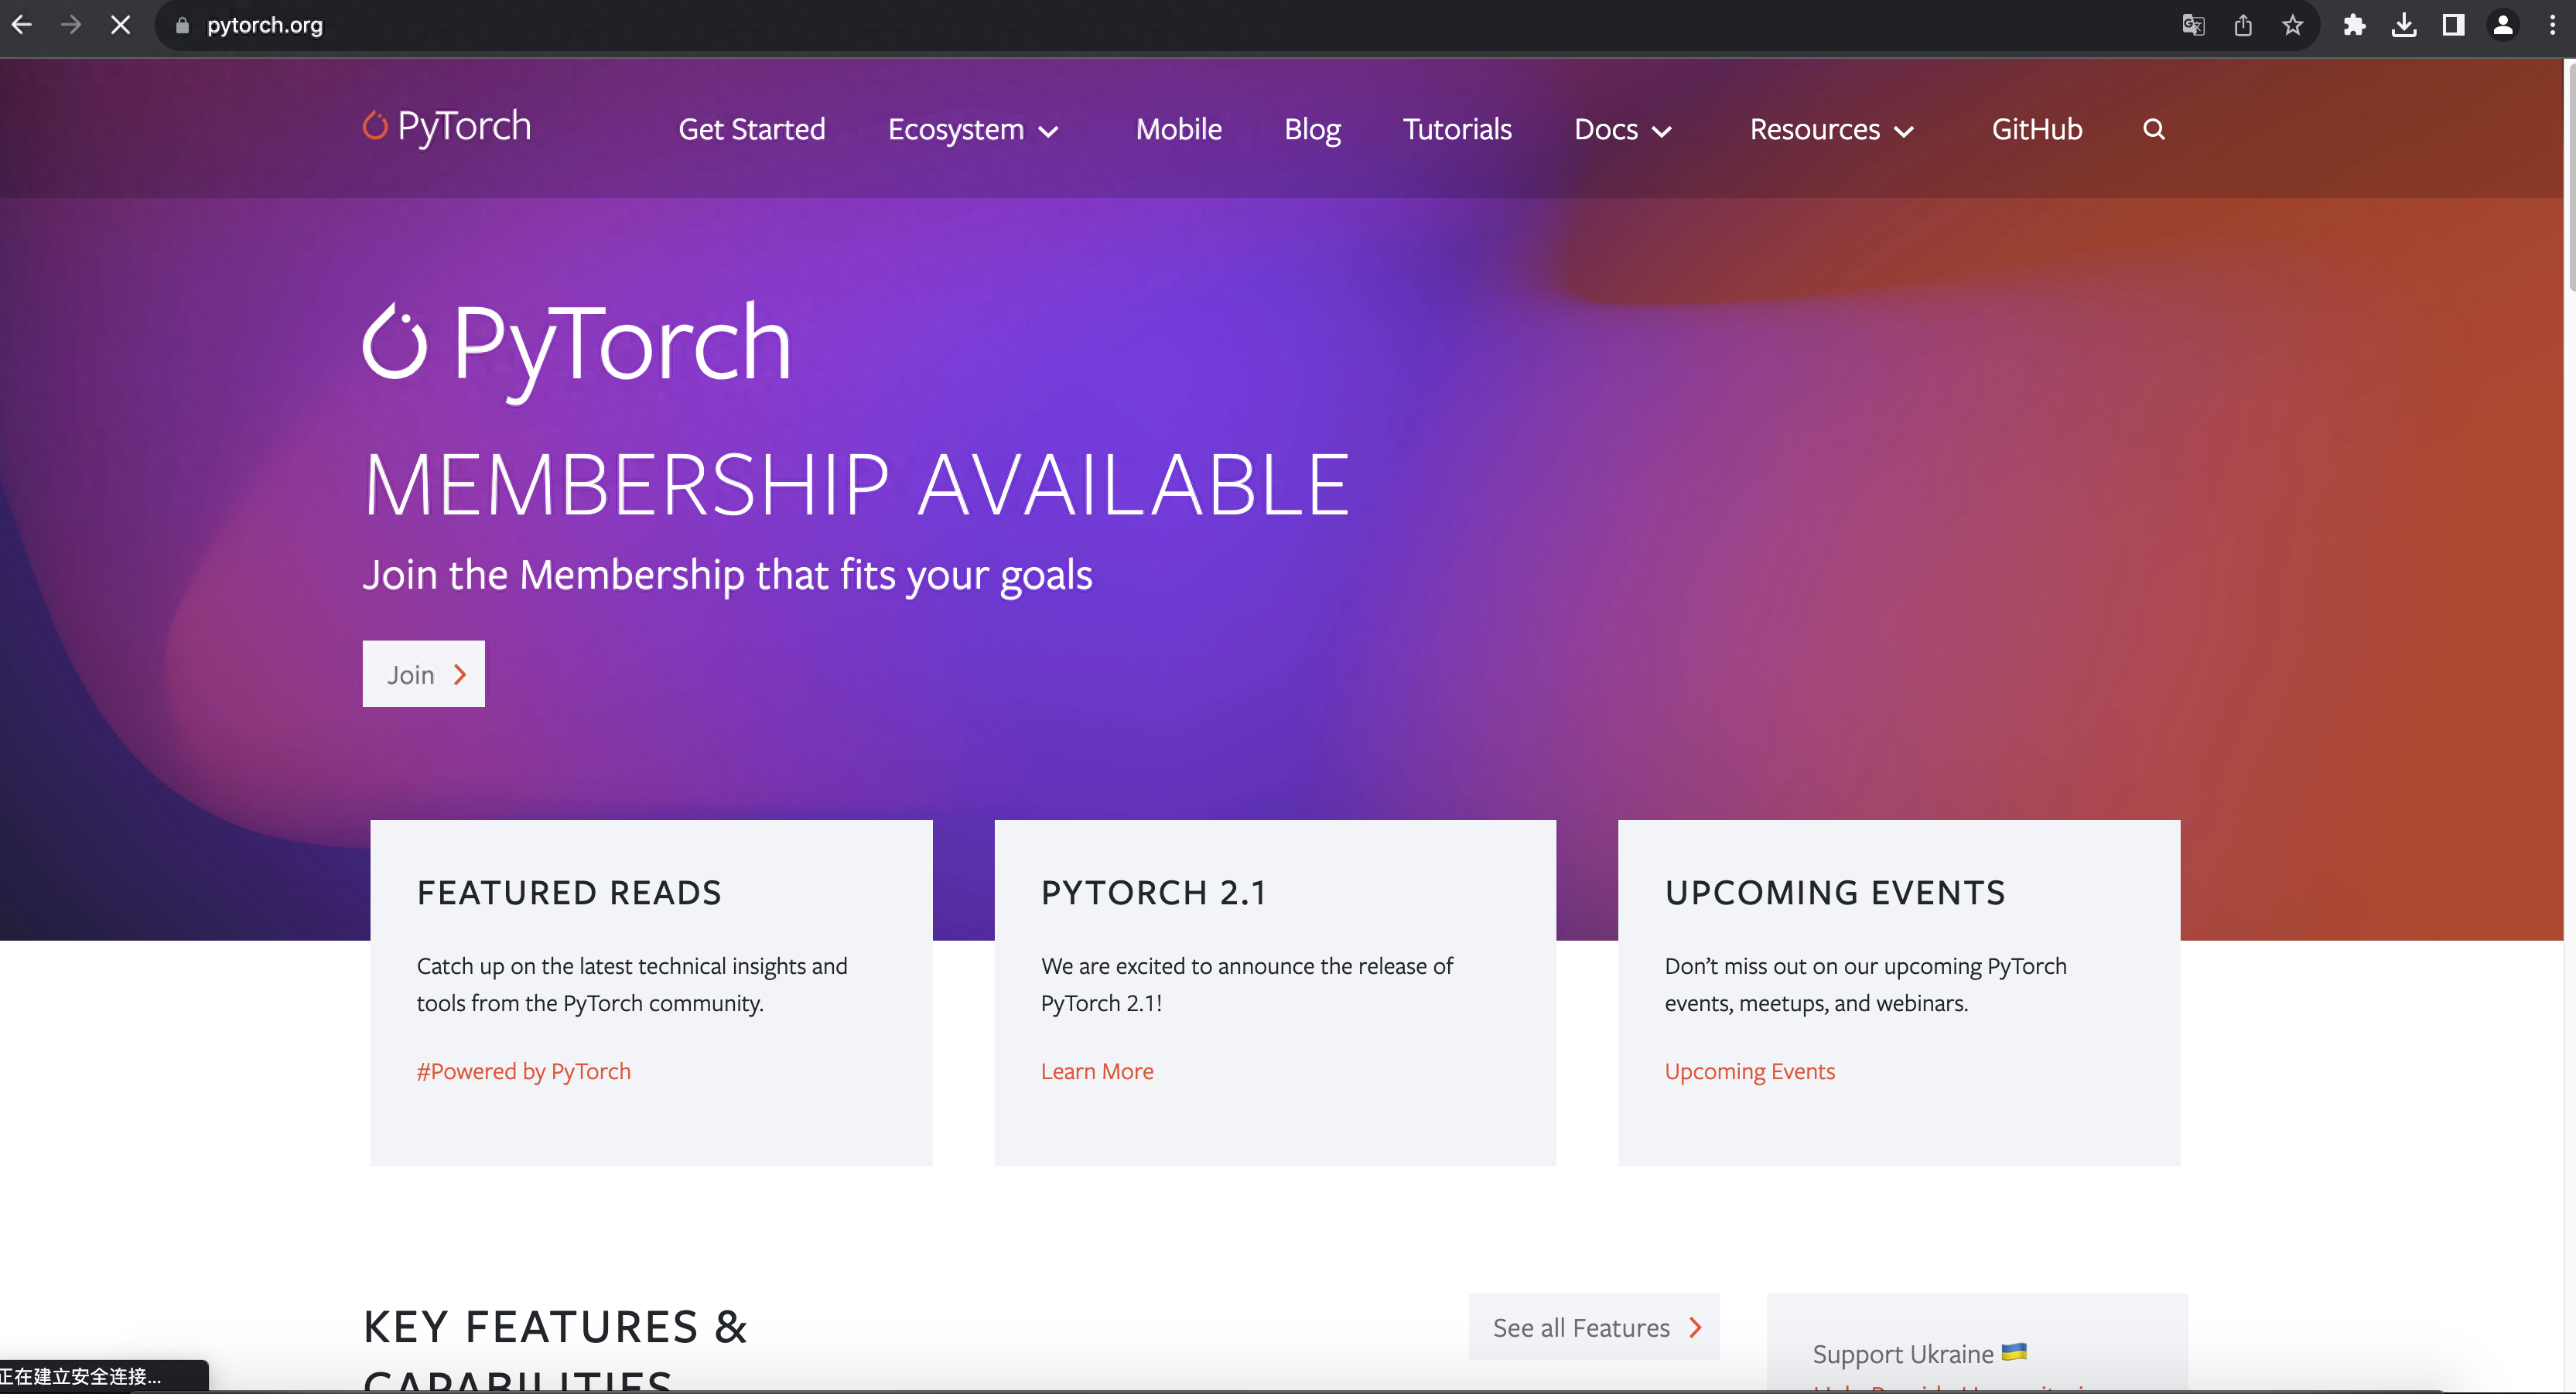Go back using the browser back arrow
This screenshot has width=2576, height=1394.
[22, 25]
